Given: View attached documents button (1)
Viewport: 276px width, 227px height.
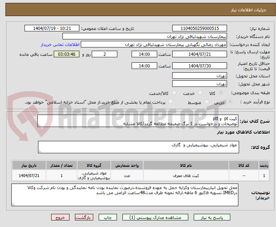Looking at the screenshot, I should click(155, 218).
